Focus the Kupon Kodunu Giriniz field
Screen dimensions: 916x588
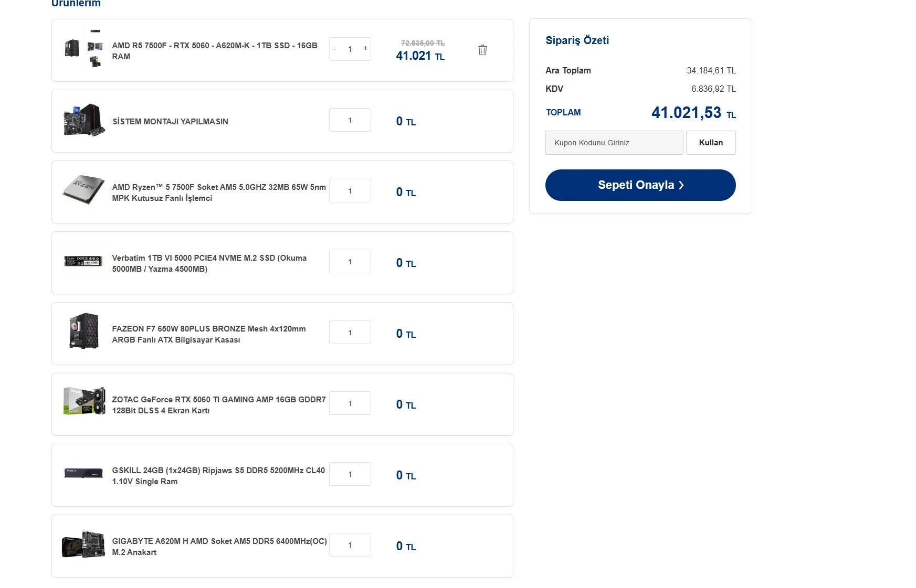[x=614, y=143]
